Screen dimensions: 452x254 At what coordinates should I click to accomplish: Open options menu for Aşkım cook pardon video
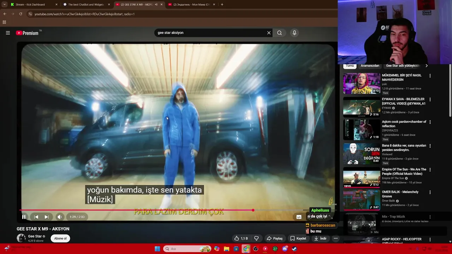click(x=430, y=122)
